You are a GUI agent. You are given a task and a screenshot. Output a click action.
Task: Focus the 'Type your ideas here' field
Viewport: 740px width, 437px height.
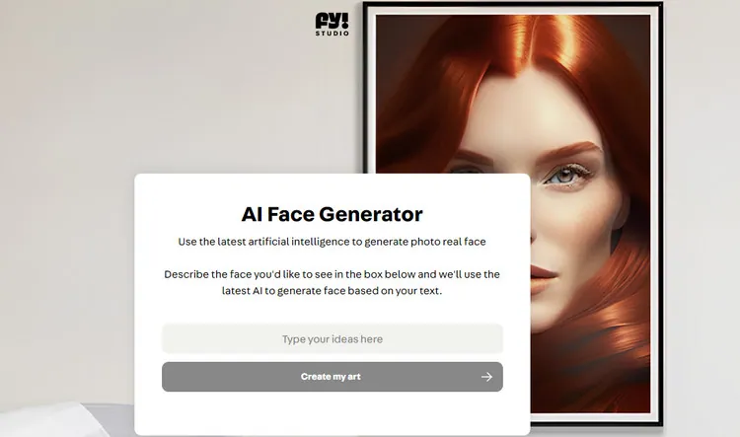point(333,338)
